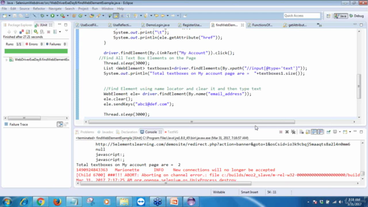Click Pin Console icon
This screenshot has height=207, width=368.
click(328, 132)
